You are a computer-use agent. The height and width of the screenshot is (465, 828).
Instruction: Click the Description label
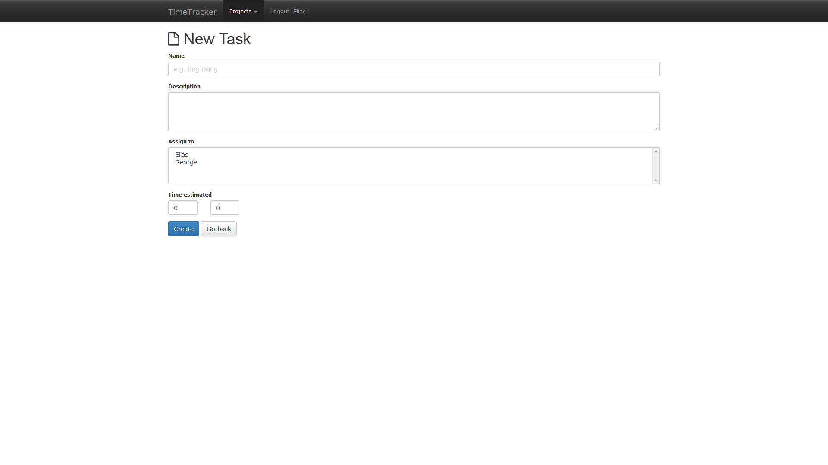click(184, 87)
